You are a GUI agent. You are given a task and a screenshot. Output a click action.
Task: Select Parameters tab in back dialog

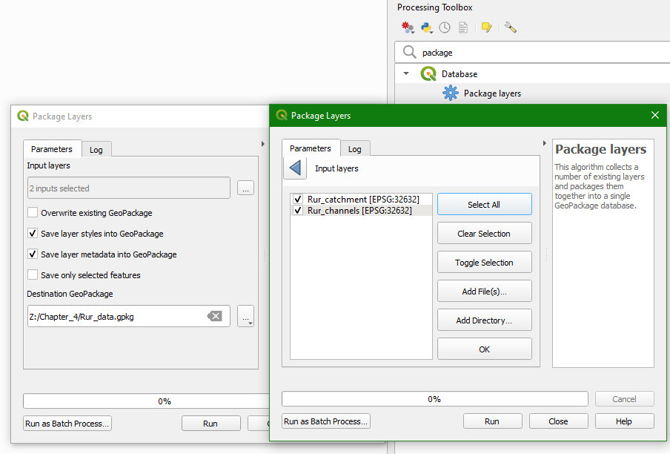coord(52,149)
